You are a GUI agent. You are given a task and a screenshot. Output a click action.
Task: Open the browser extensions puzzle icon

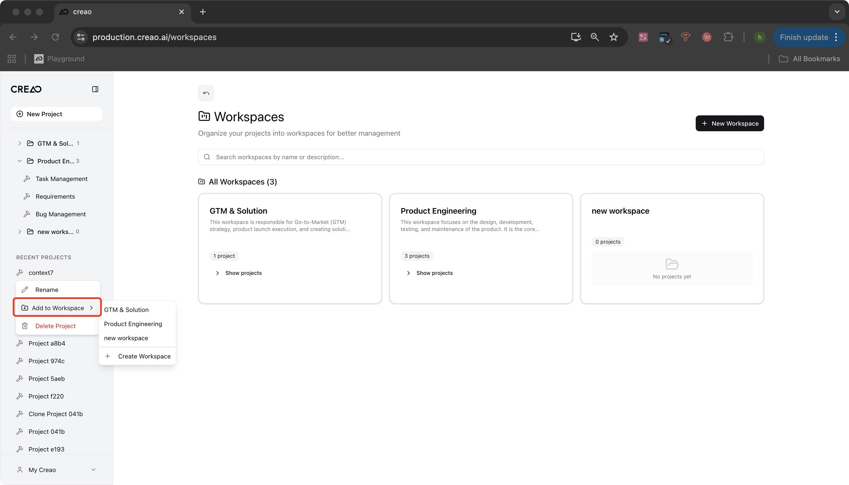[728, 37]
